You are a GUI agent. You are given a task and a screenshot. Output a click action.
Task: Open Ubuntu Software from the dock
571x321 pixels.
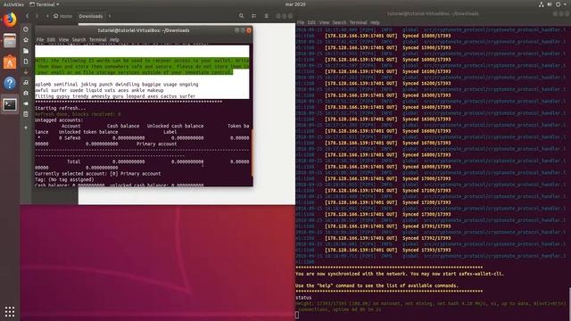[x=10, y=62]
